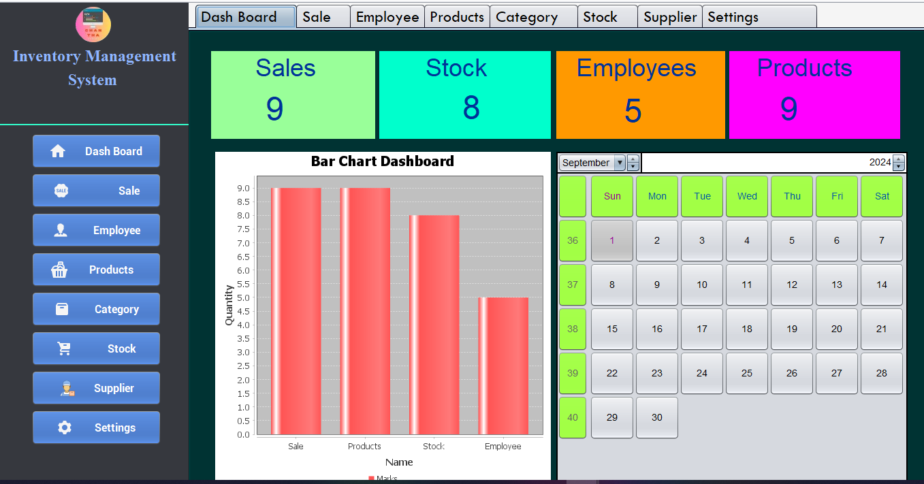The image size is (924, 484).
Task: Switch to the Settings tab
Action: click(x=733, y=16)
